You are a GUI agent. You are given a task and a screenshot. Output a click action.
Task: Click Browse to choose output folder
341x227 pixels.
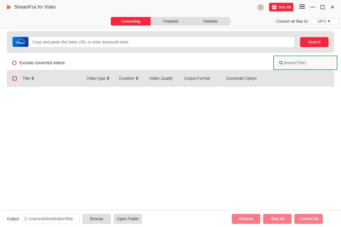point(96,219)
